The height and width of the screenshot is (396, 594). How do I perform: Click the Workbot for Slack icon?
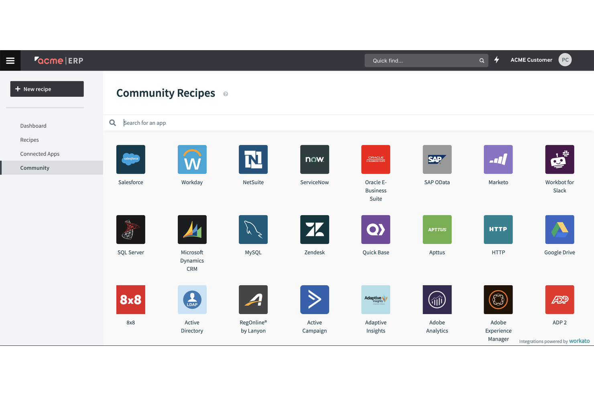pos(559,159)
